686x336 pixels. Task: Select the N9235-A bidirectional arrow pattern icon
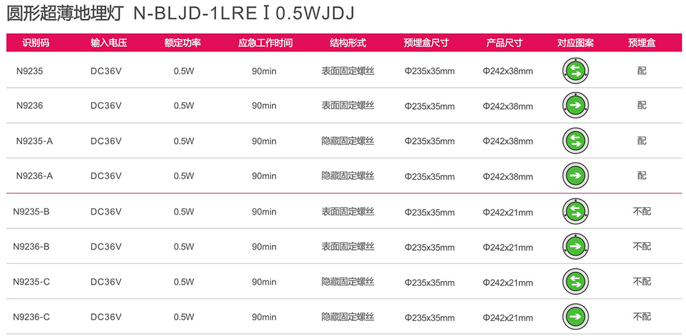576,141
